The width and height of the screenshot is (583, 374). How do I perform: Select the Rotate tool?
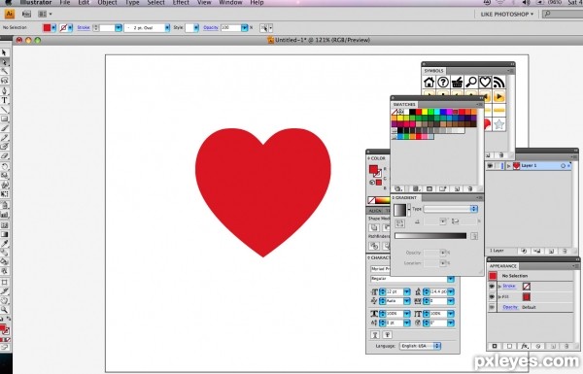4,166
